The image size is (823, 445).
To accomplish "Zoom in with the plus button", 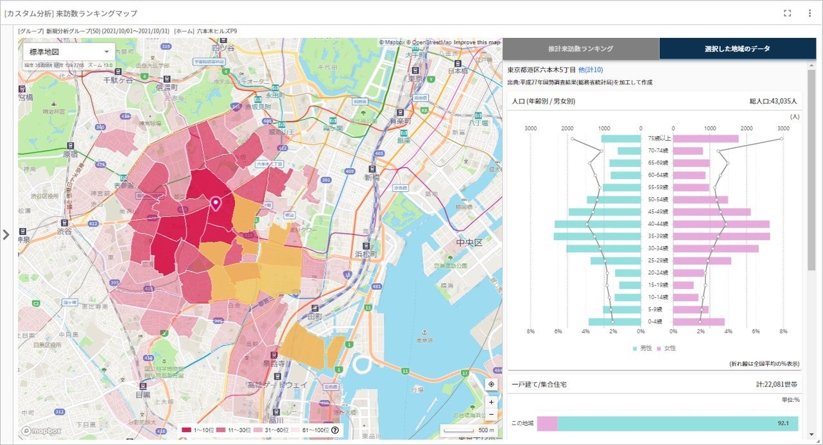I will click(491, 402).
